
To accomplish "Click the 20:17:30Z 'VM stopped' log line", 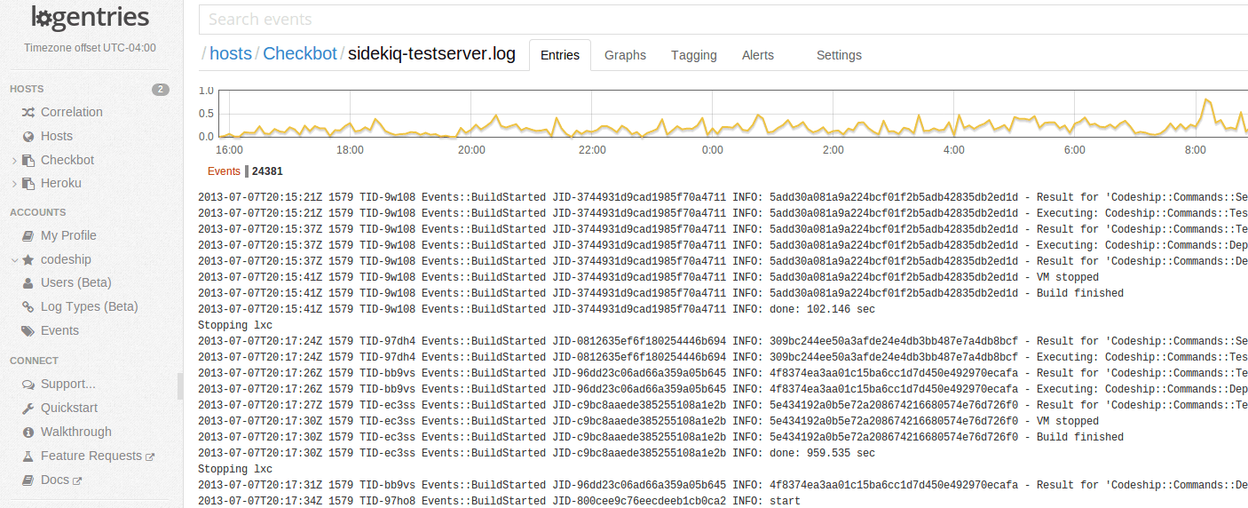I will click(x=648, y=421).
